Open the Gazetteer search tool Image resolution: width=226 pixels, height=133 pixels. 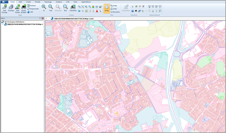[x=73, y=7]
